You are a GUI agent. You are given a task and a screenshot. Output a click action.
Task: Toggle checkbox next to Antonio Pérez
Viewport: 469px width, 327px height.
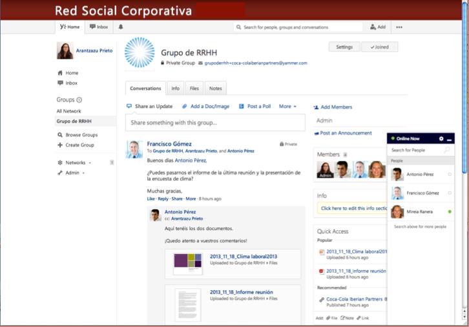point(450,174)
